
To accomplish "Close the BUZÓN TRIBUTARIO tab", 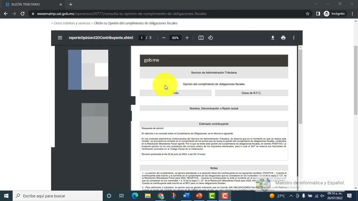I will coord(61,4).
